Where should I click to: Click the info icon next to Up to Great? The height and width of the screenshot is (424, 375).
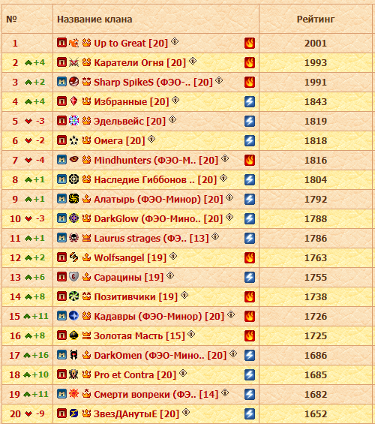click(175, 41)
